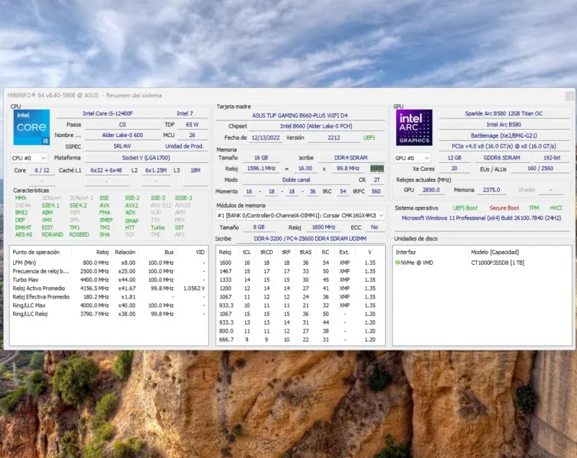Click the VID column header
The width and height of the screenshot is (577, 458).
pos(200,252)
